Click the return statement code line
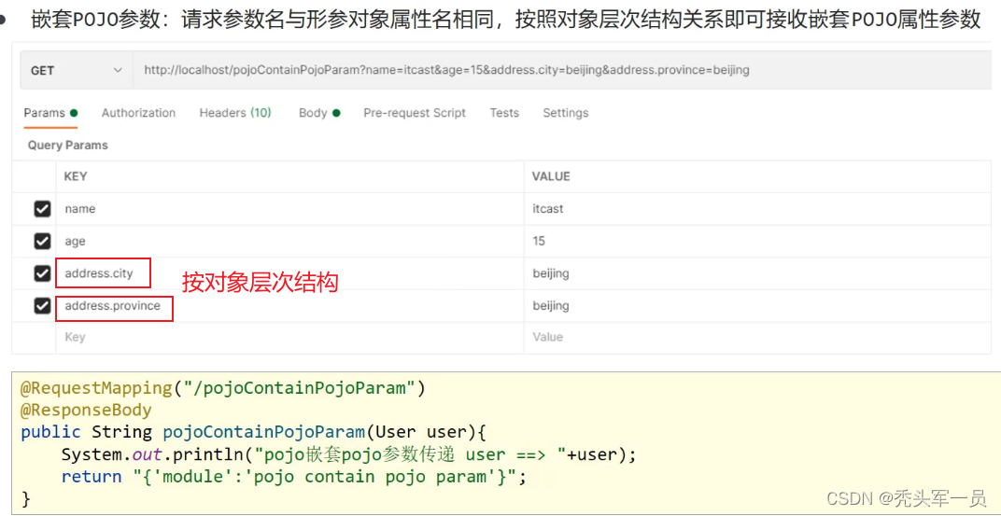The image size is (1001, 516). (293, 477)
